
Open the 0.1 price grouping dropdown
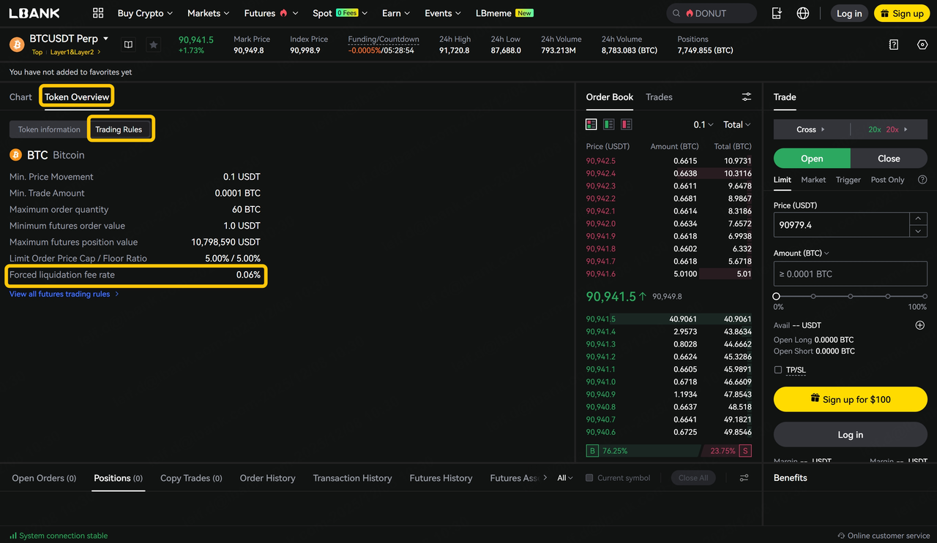703,125
